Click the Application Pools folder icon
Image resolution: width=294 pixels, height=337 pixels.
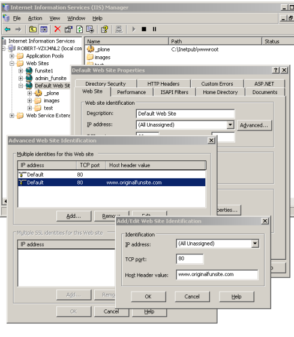pos(20,56)
